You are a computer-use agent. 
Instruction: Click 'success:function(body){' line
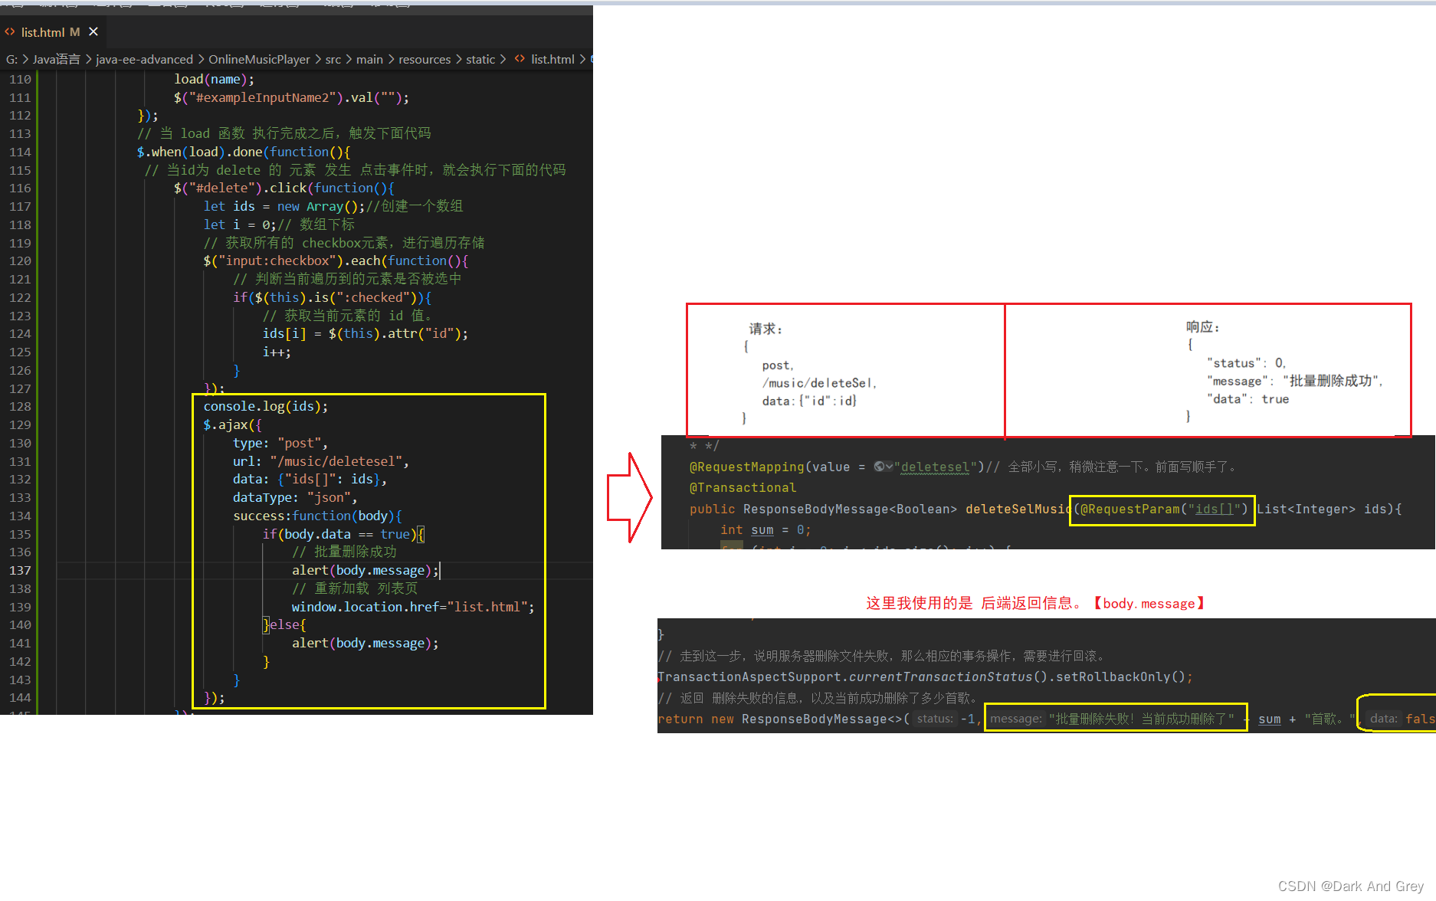coord(317,516)
